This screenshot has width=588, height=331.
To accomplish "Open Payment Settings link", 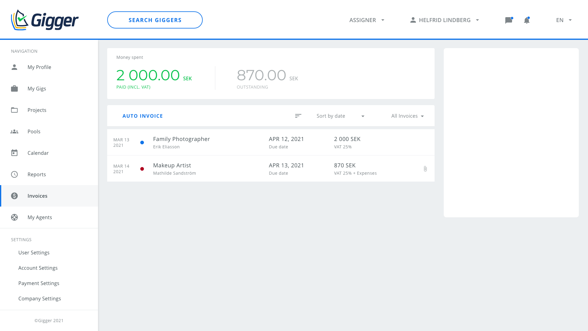I will pos(39,283).
